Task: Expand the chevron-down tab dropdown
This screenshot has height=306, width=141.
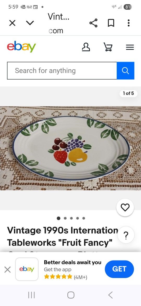Action: 30,23
